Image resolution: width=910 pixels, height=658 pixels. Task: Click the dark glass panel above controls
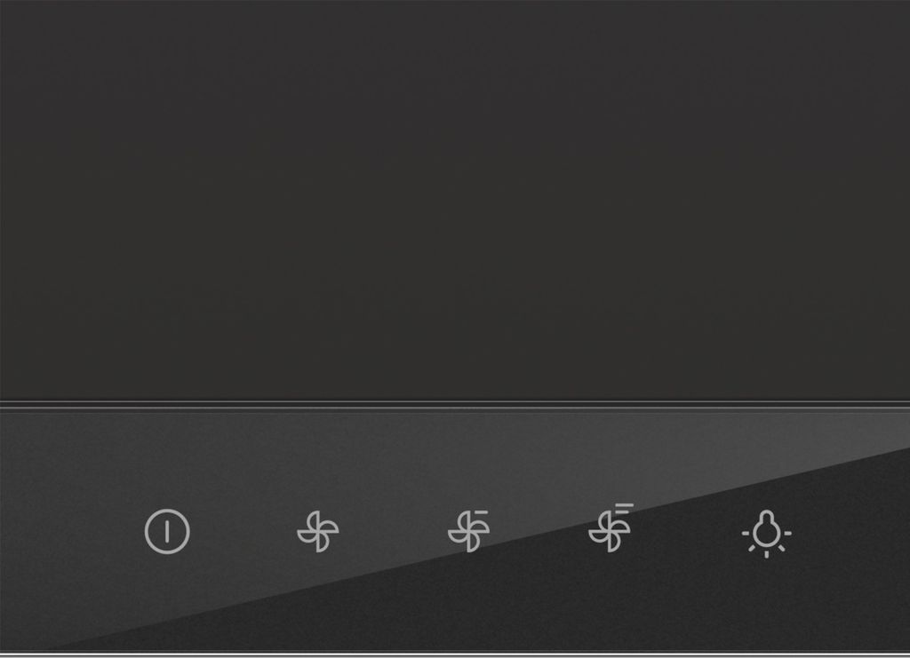click(x=455, y=200)
